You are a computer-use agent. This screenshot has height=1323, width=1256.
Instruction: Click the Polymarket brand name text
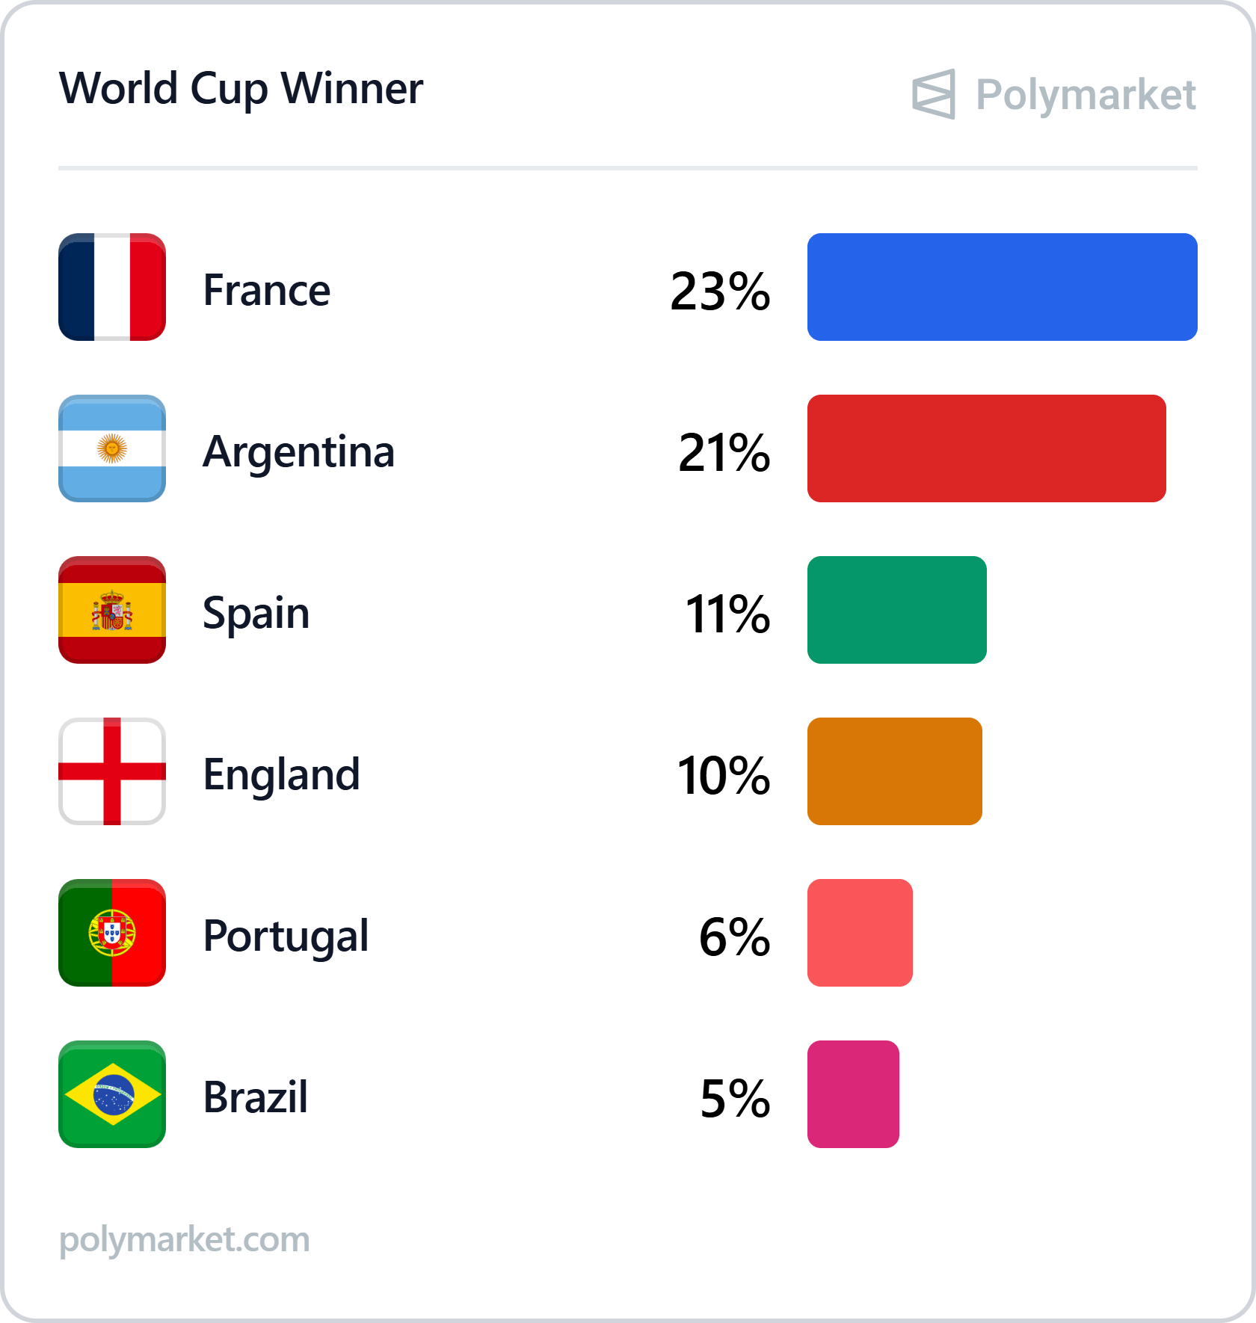pos(1086,96)
